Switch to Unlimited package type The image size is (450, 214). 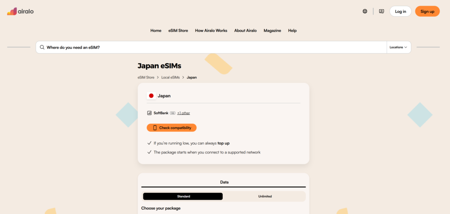[x=265, y=196]
